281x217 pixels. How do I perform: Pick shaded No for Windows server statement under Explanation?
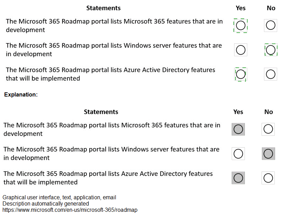[268, 153]
